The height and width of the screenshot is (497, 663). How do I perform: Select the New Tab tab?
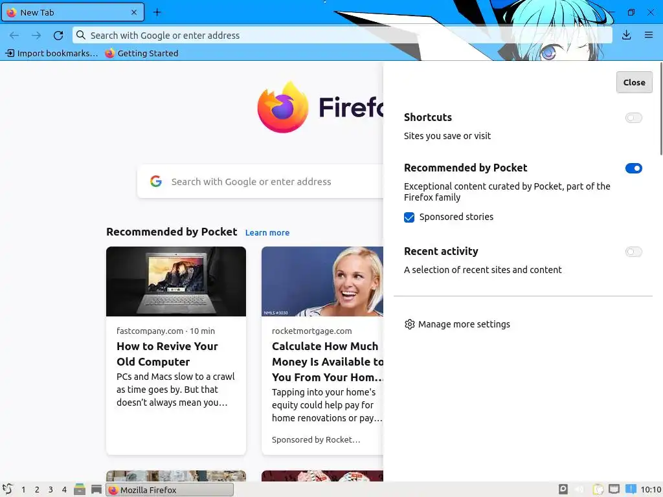click(73, 12)
